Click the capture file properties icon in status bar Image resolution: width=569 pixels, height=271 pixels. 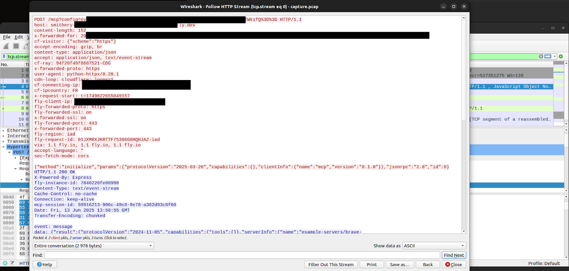(12, 263)
